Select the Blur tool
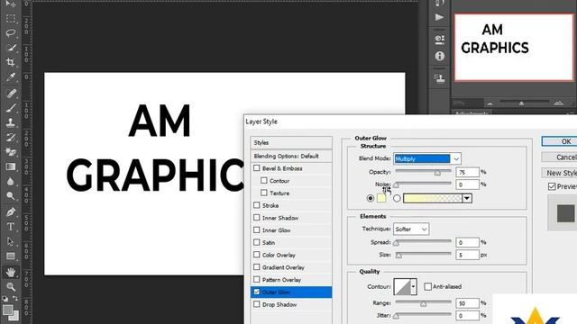The height and width of the screenshot is (324, 577). [x=10, y=182]
